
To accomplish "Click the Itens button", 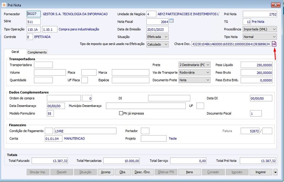I will click(190, 172).
